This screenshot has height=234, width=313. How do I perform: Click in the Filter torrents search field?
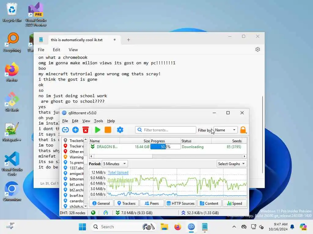pyautogui.click(x=165, y=130)
